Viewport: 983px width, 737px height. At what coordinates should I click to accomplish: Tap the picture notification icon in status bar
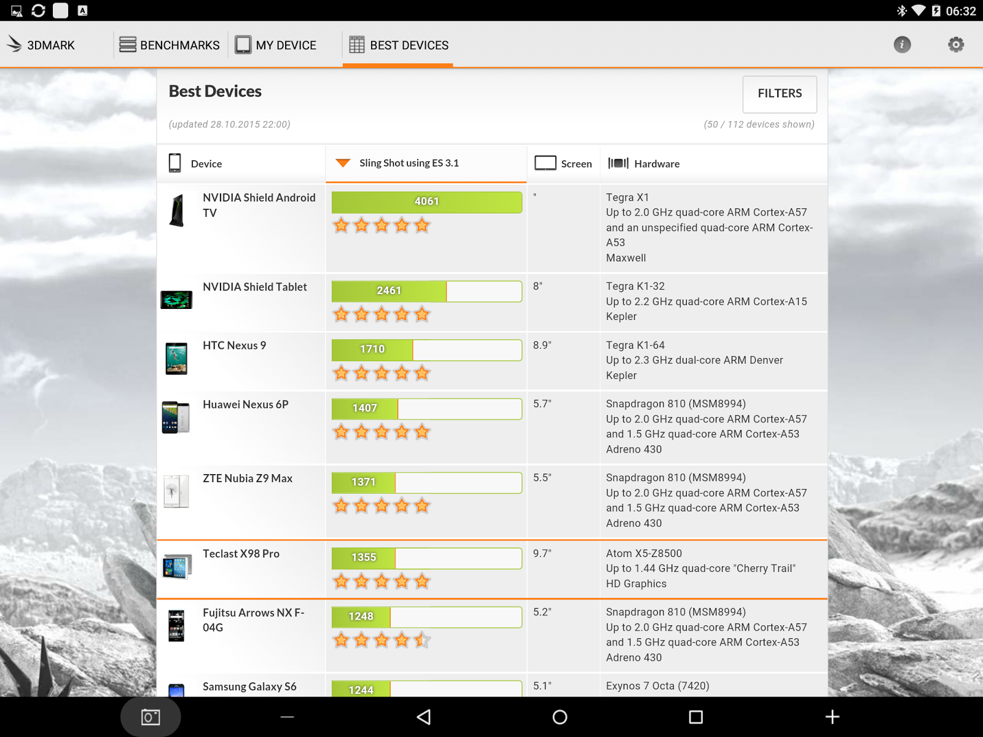tap(17, 10)
